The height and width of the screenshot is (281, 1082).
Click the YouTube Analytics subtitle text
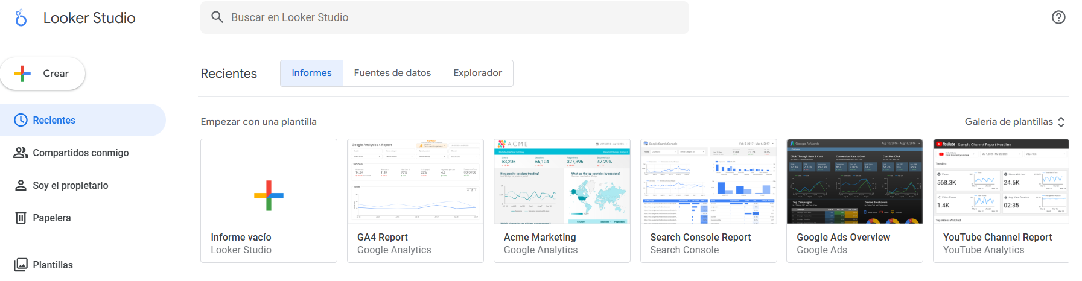(984, 250)
